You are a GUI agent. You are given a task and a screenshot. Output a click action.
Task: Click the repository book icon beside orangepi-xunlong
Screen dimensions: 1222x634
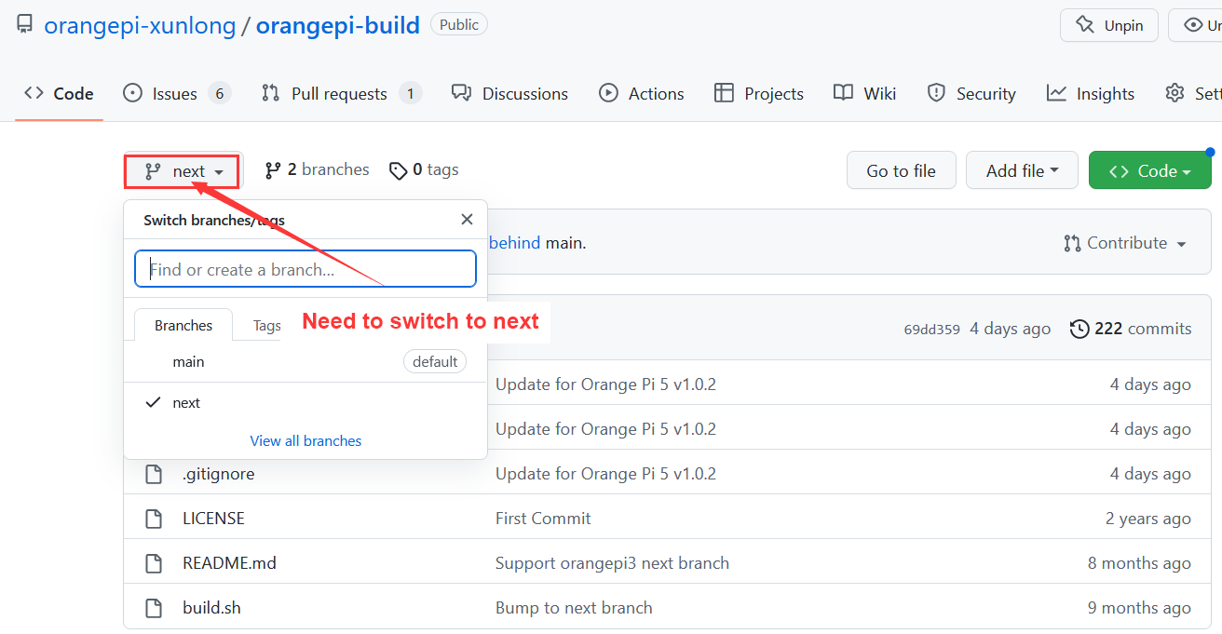[x=25, y=25]
